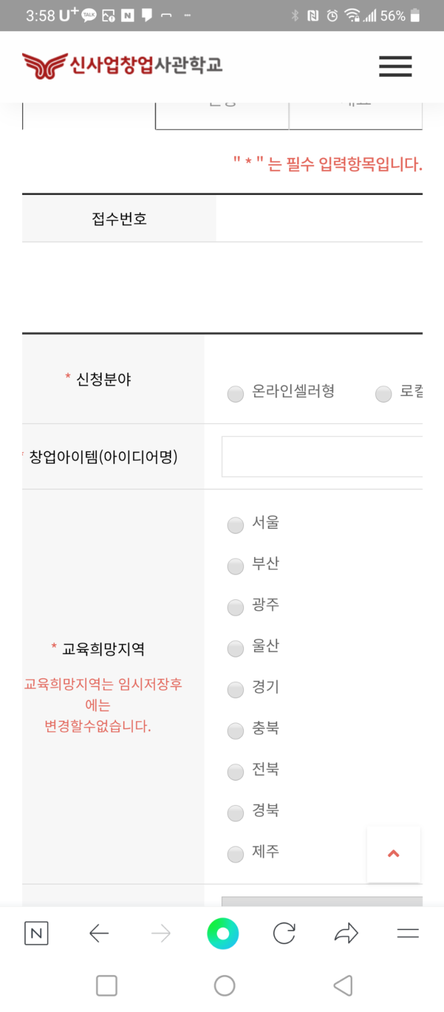
Task: Choose 광주 radio option
Action: [x=235, y=607]
